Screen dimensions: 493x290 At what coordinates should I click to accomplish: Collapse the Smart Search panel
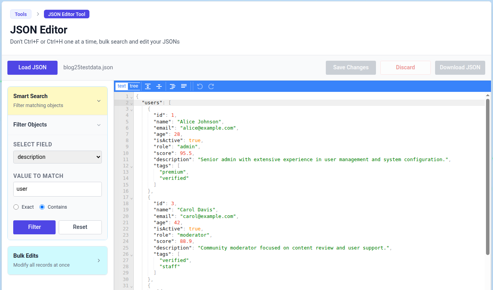(99, 101)
